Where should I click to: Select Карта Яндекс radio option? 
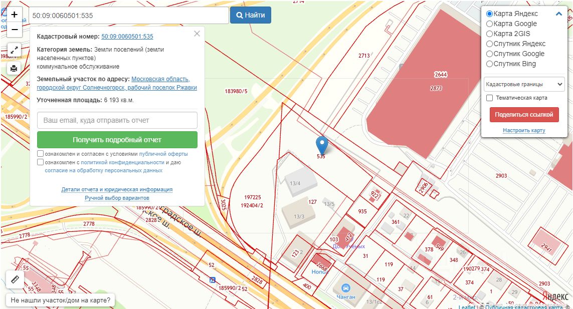pos(489,14)
